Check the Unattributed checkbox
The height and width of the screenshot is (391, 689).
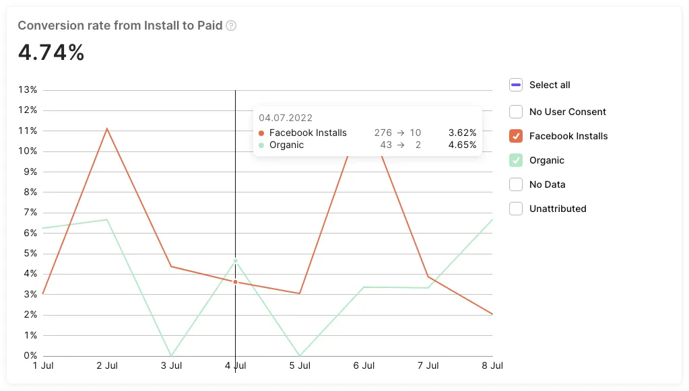(516, 209)
